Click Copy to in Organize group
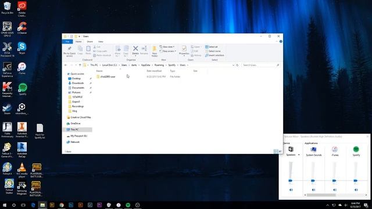Image resolution: width=372 pixels, height=209 pixels. click(126, 51)
